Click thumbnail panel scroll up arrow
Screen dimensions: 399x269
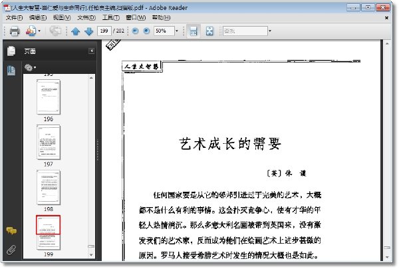tap(91, 78)
